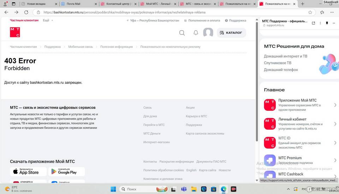Viewport: 339px width, 194px height.
Task: Open 'Поддержка' link in top header
Action: coord(236,20)
